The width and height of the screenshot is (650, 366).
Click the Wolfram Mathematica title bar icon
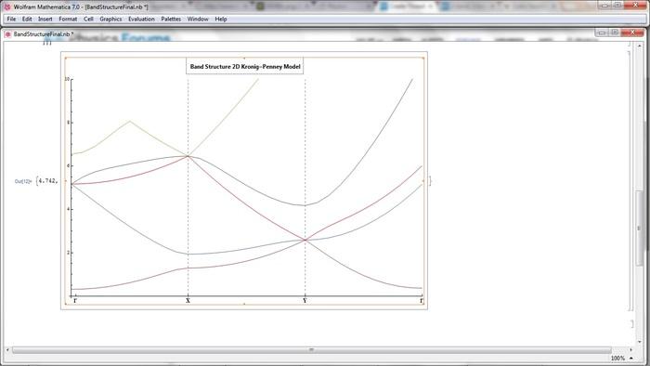(7, 7)
